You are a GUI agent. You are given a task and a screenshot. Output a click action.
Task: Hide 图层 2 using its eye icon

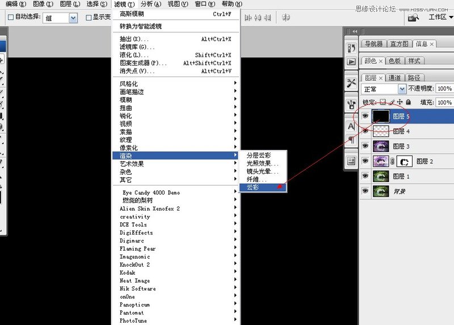[x=365, y=161]
